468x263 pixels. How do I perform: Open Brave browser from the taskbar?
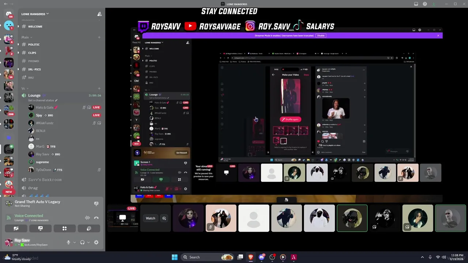click(251, 257)
